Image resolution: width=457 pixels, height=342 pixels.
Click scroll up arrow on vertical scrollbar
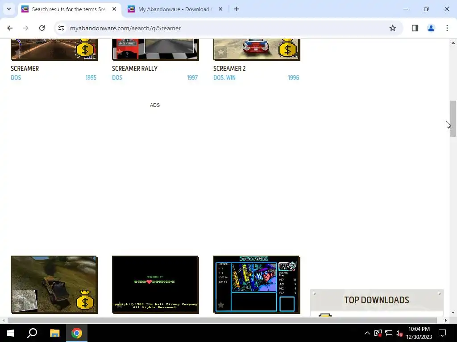[453, 43]
